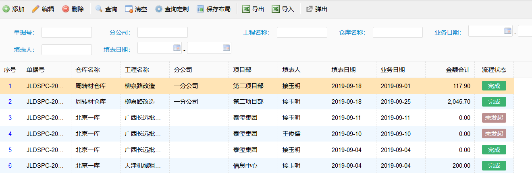Open the 业务日期 start date calendar picker
This screenshot has height=191, width=532.
508,31
